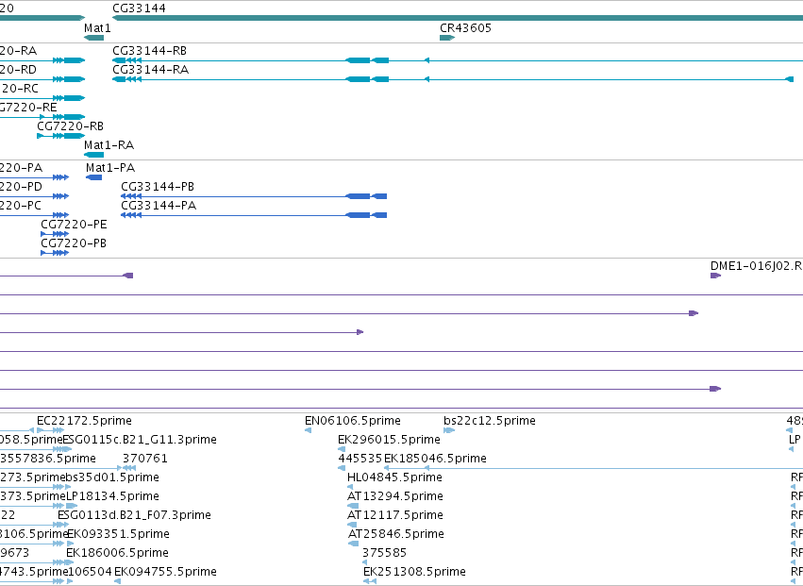Select the HL04845.5prime label
Image resolution: width=803 pixels, height=586 pixels.
(x=394, y=477)
